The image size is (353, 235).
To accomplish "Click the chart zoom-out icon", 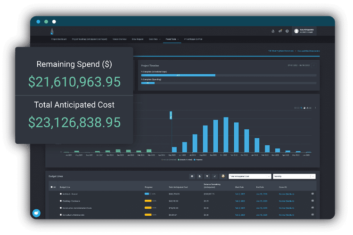I will coord(298,108).
